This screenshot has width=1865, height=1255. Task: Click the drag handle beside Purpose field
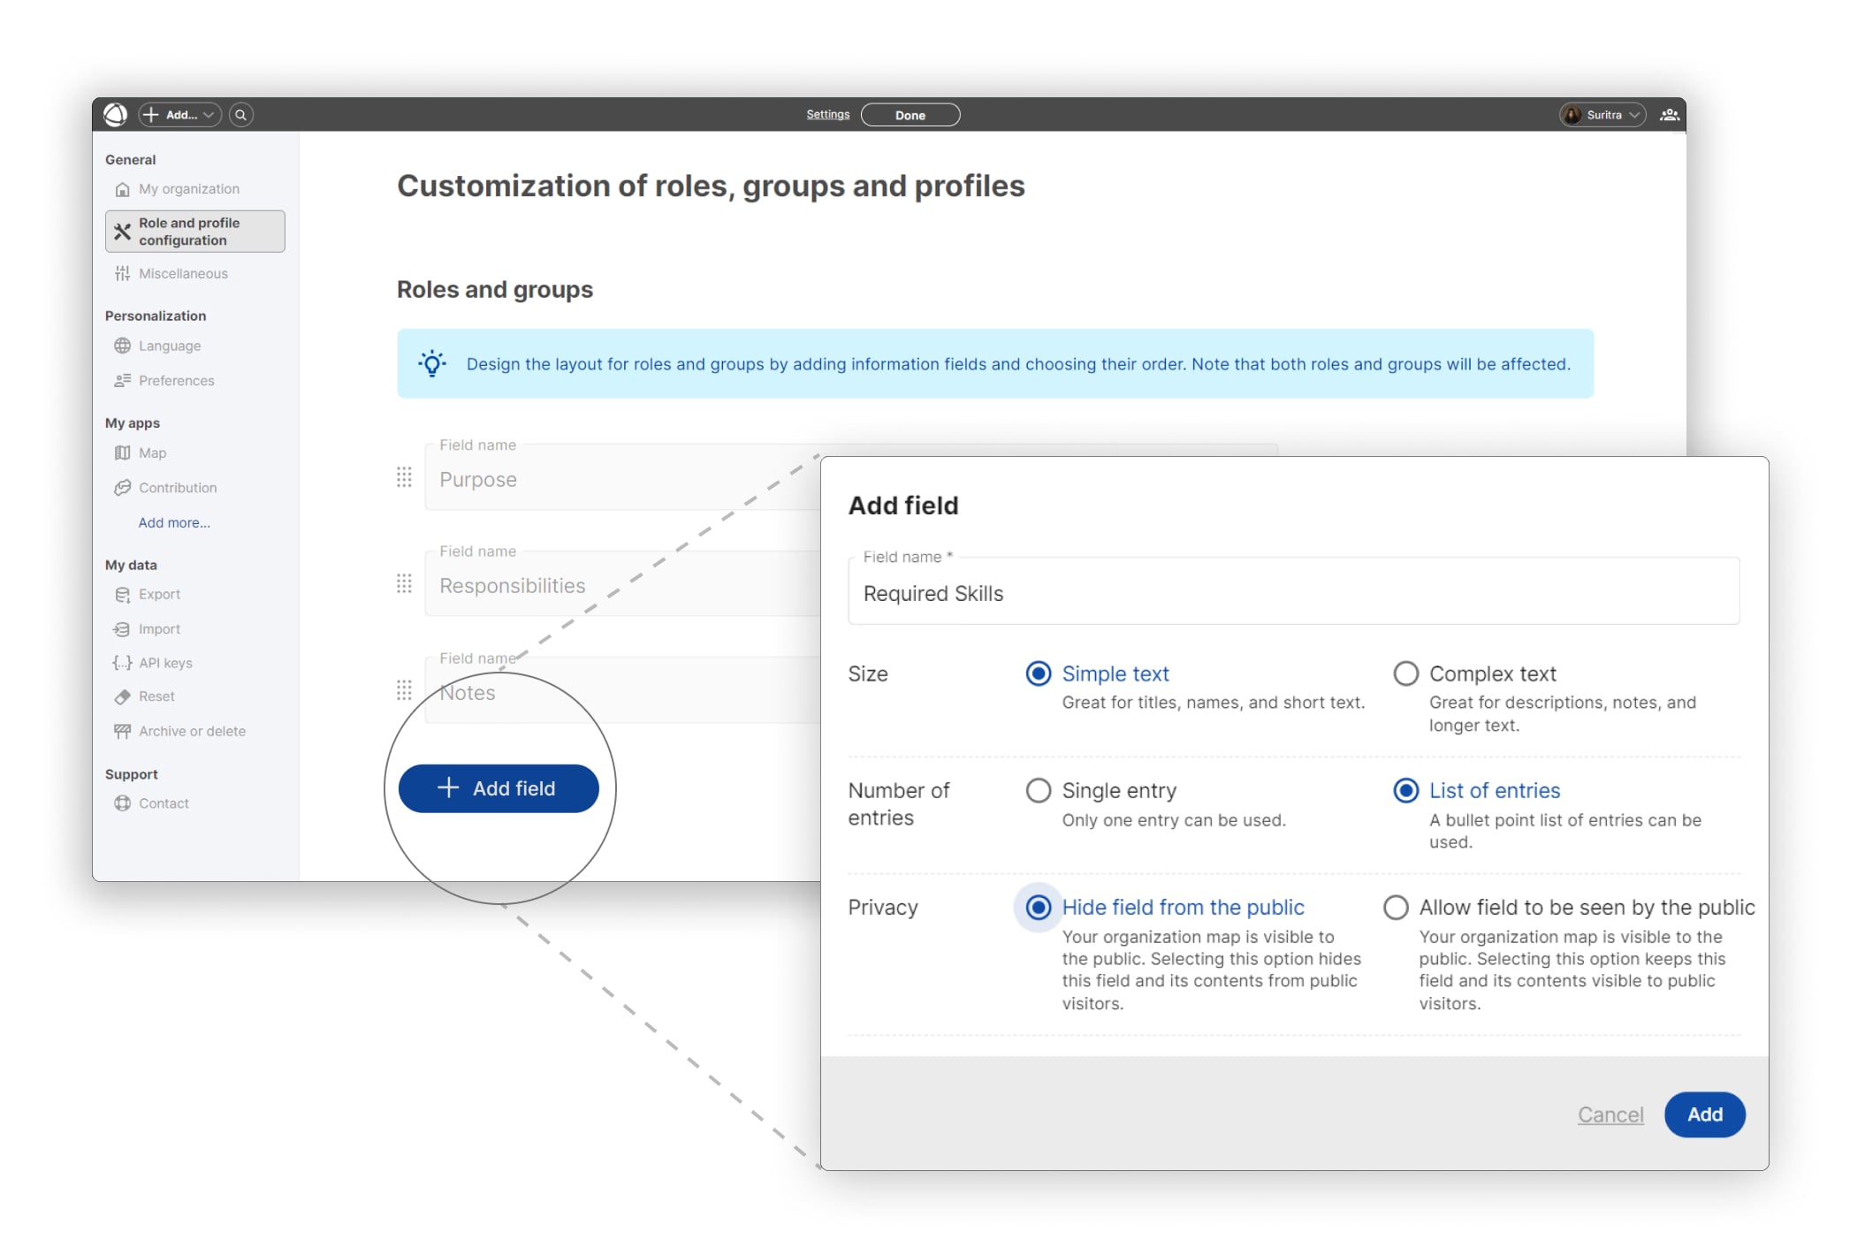pos(404,478)
